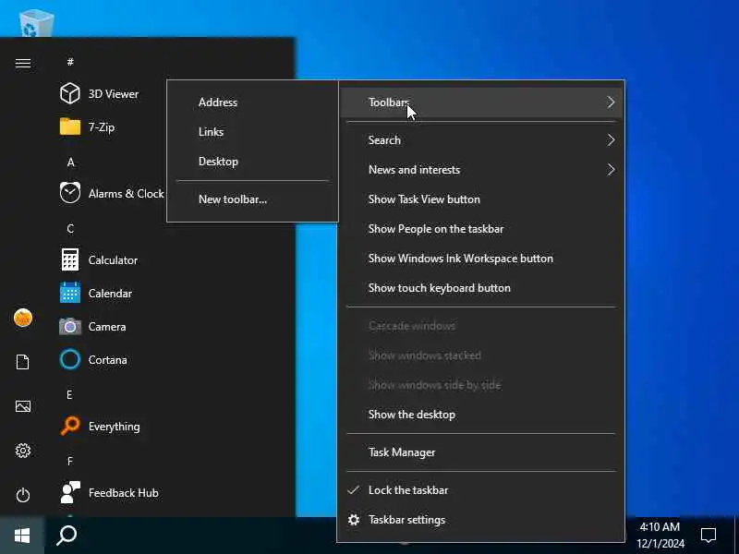739x554 pixels.
Task: Expand News and interests submenu arrow
Action: (x=611, y=170)
